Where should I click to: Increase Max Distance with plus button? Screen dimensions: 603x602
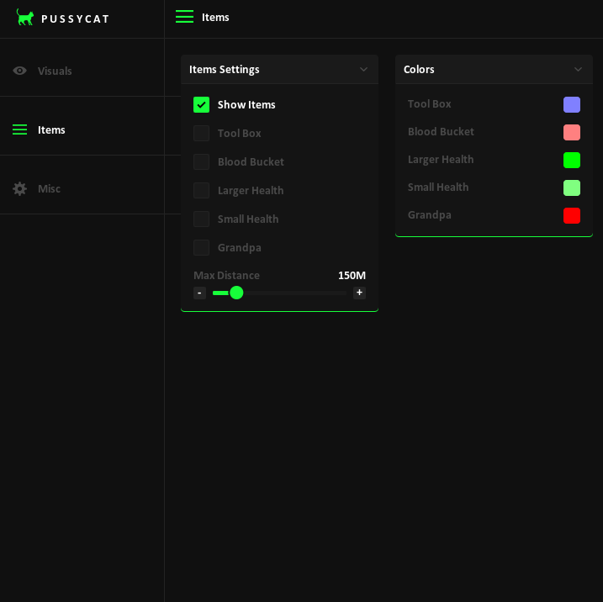[359, 293]
